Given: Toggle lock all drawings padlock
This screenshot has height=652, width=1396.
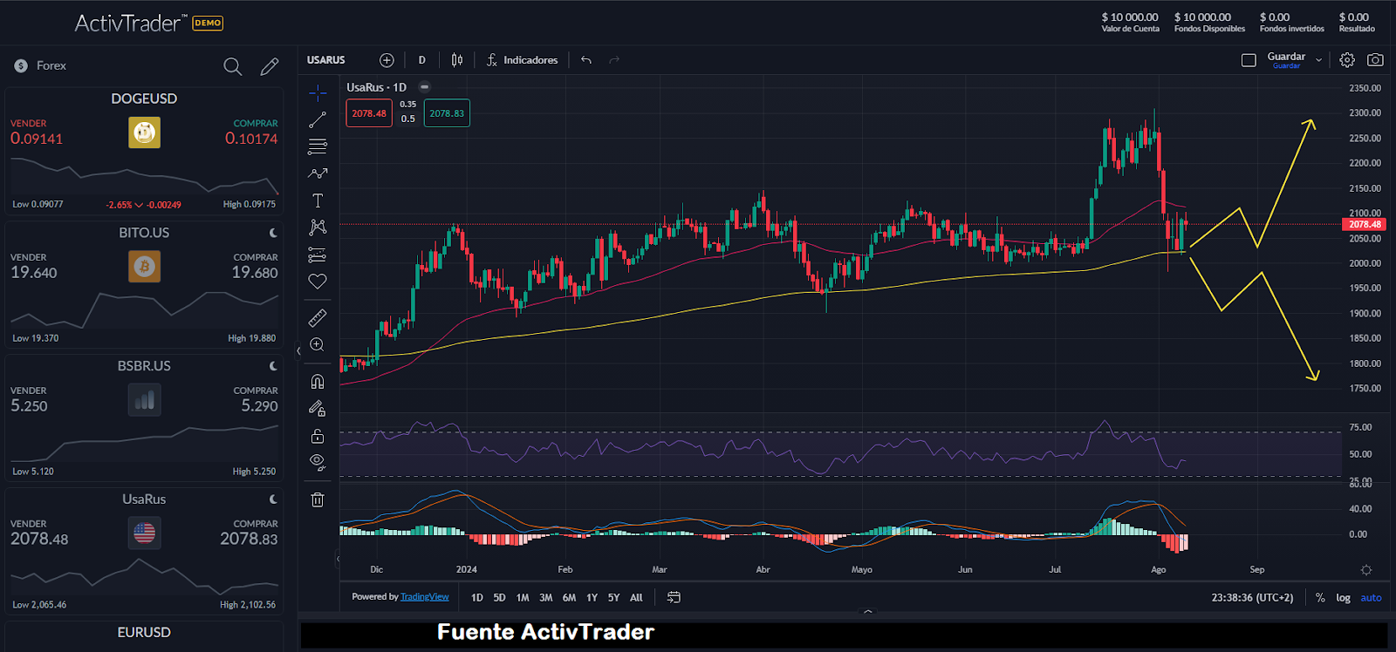Looking at the screenshot, I should point(318,436).
